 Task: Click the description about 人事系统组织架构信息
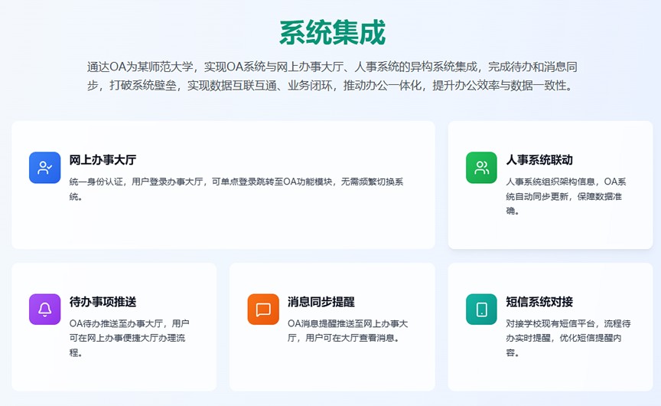tap(566, 195)
